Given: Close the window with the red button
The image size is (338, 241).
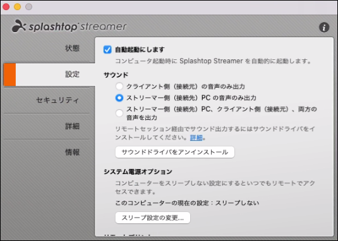Looking at the screenshot, I should [x=6, y=7].
